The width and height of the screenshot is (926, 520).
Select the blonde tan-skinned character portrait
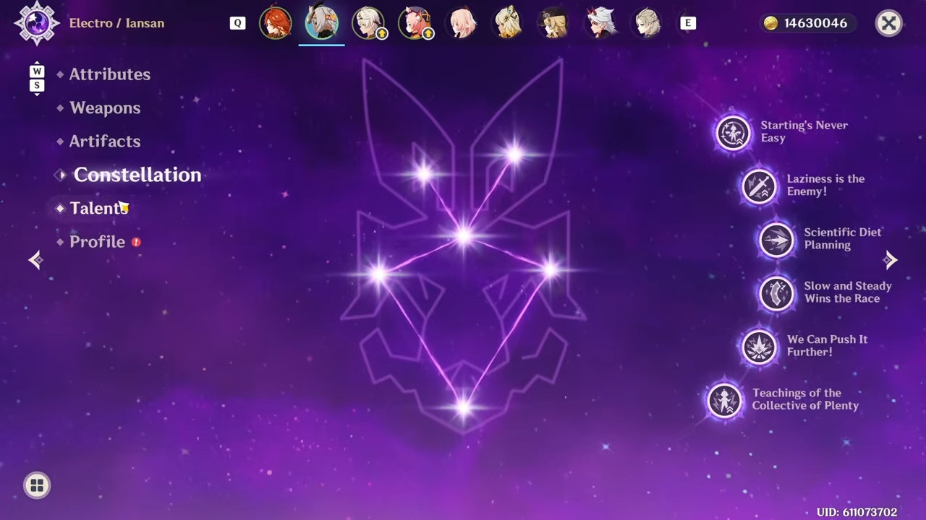[x=508, y=23]
